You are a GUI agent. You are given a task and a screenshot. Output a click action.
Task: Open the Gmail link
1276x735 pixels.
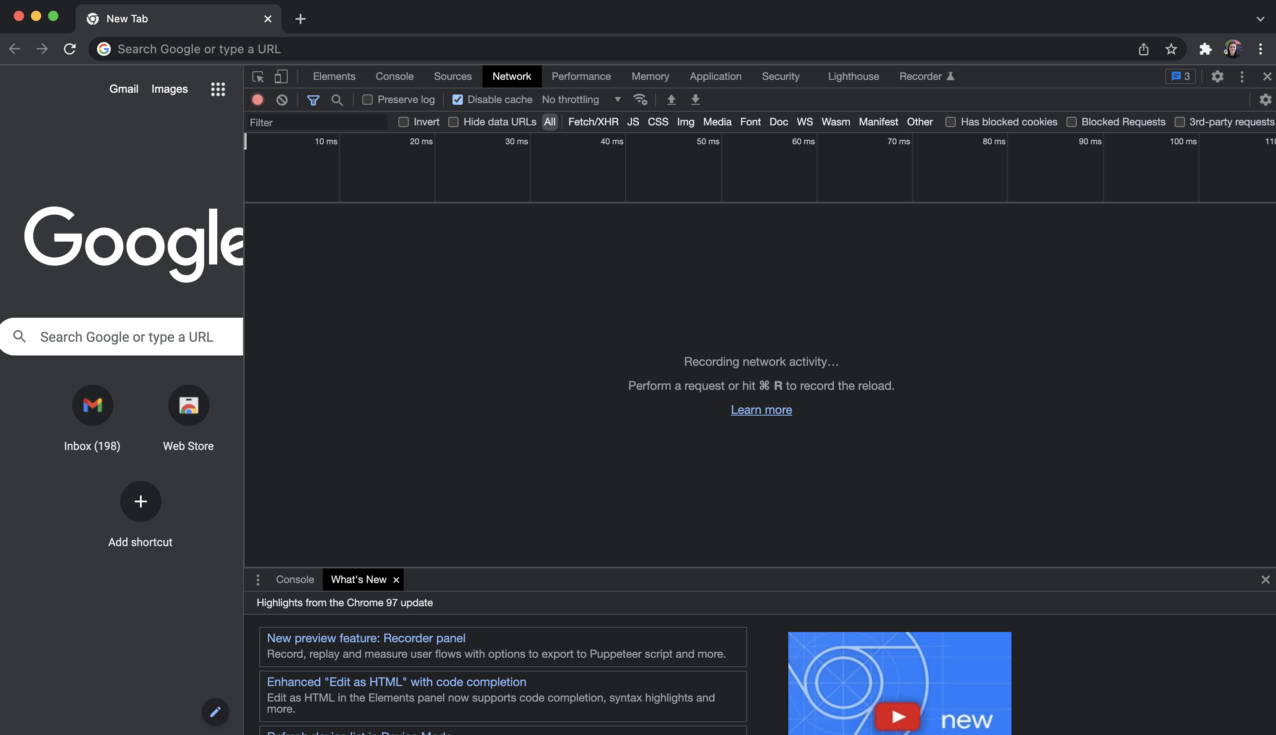point(124,89)
